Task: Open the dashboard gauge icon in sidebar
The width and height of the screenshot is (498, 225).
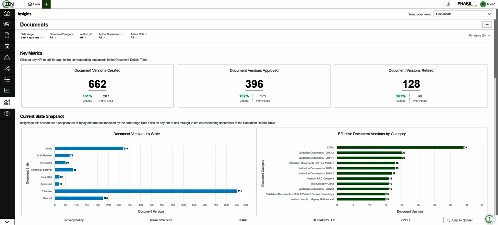Action: [7, 13]
